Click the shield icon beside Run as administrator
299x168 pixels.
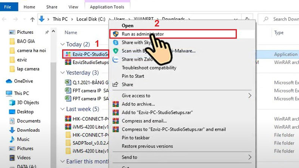click(x=115, y=34)
